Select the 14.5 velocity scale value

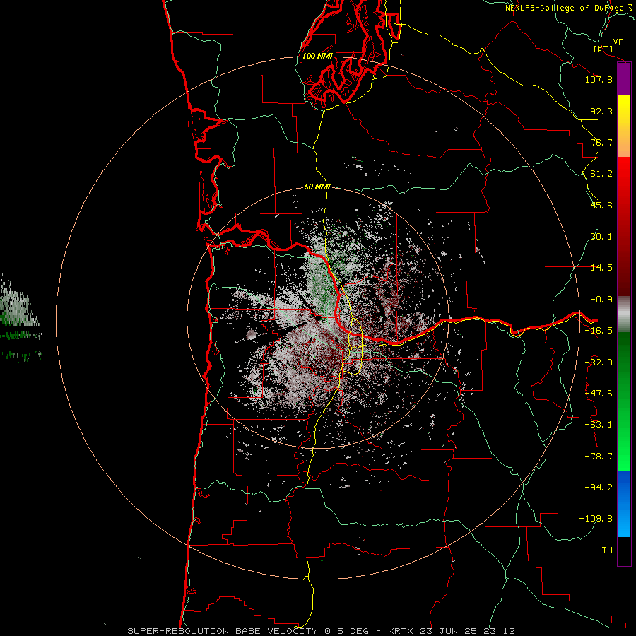tap(601, 268)
